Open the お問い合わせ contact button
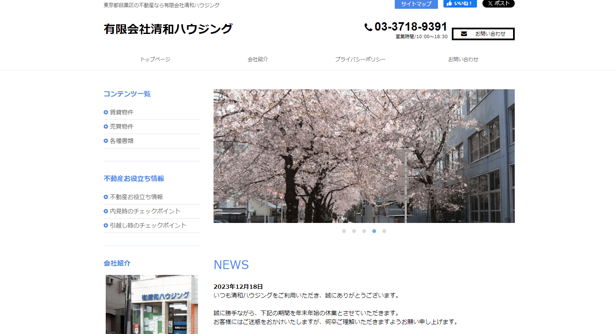Viewport: 615px width, 334px height. 483,34
